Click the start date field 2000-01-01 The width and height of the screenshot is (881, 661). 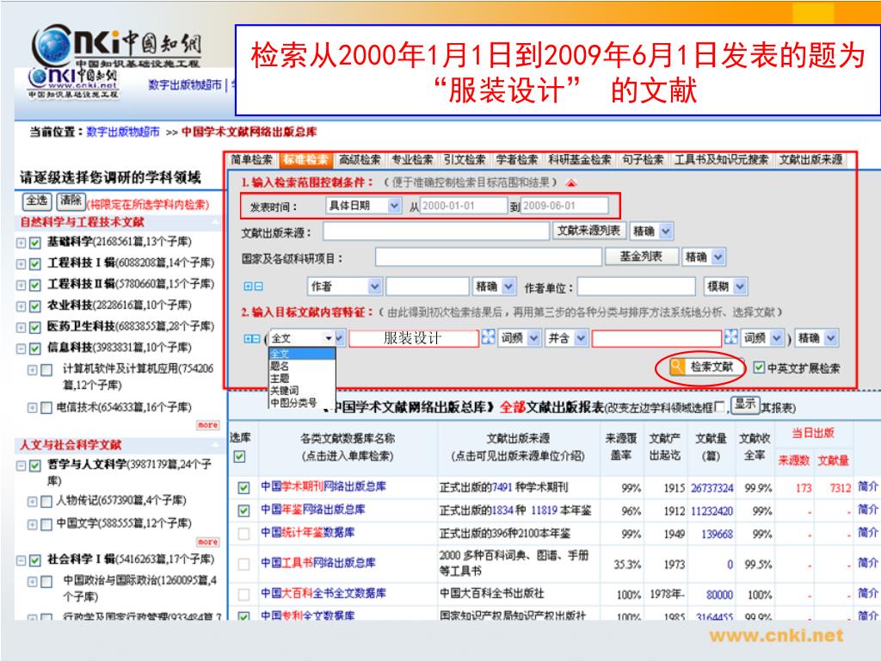pyautogui.click(x=464, y=206)
